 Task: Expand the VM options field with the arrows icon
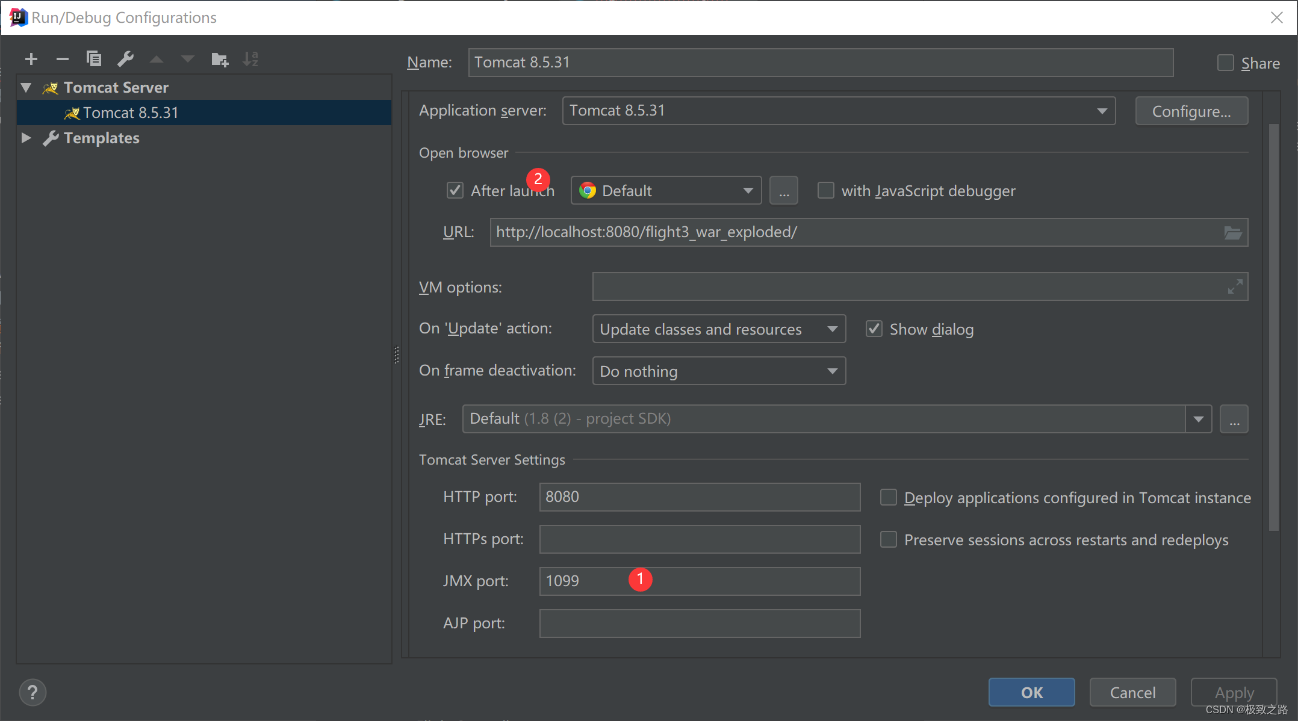(1235, 287)
